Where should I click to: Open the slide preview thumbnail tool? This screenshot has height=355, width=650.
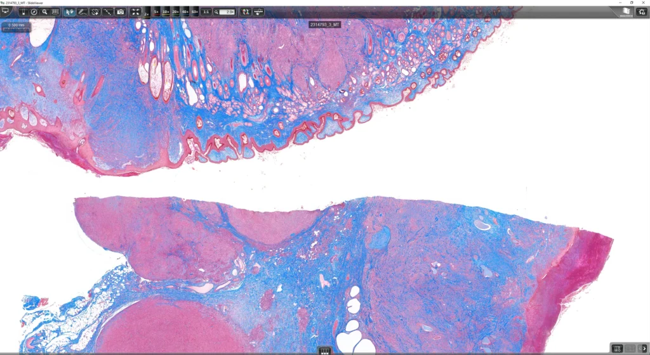click(23, 12)
